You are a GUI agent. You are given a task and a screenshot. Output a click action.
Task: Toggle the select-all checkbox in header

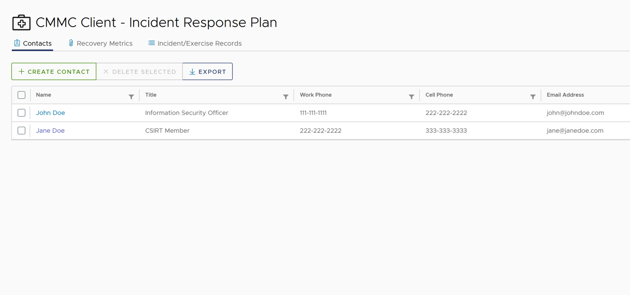(x=22, y=95)
